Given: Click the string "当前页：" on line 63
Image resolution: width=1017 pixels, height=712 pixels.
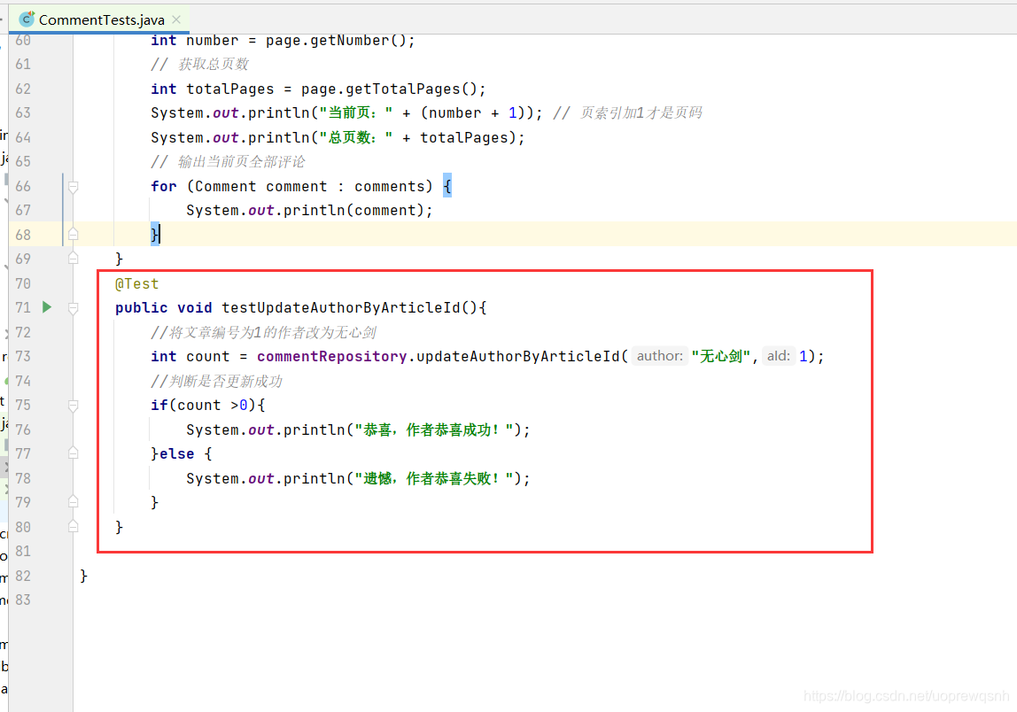Looking at the screenshot, I should 356,112.
